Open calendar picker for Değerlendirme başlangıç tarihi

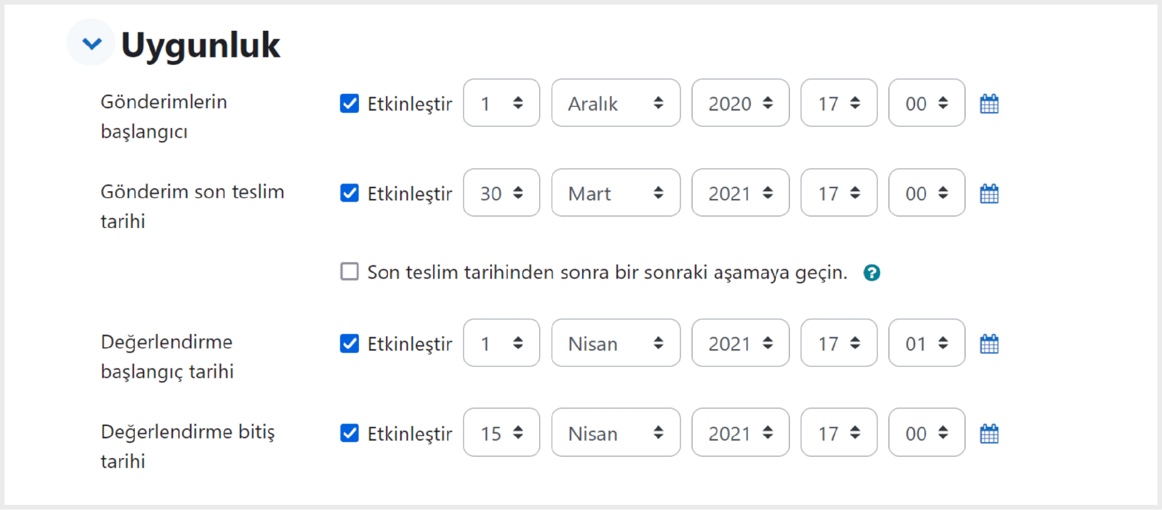(989, 344)
